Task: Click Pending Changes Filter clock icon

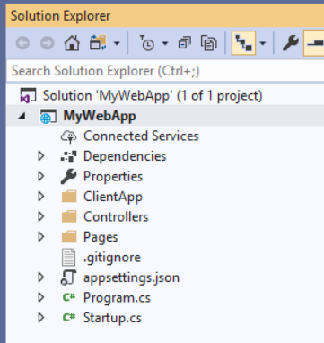Action: pyautogui.click(x=147, y=43)
